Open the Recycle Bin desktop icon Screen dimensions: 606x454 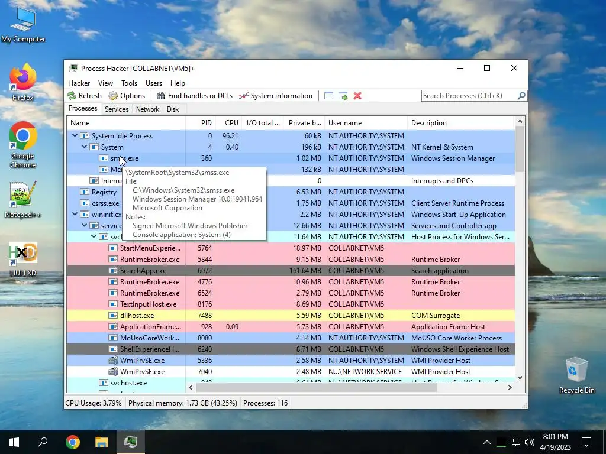point(576,375)
